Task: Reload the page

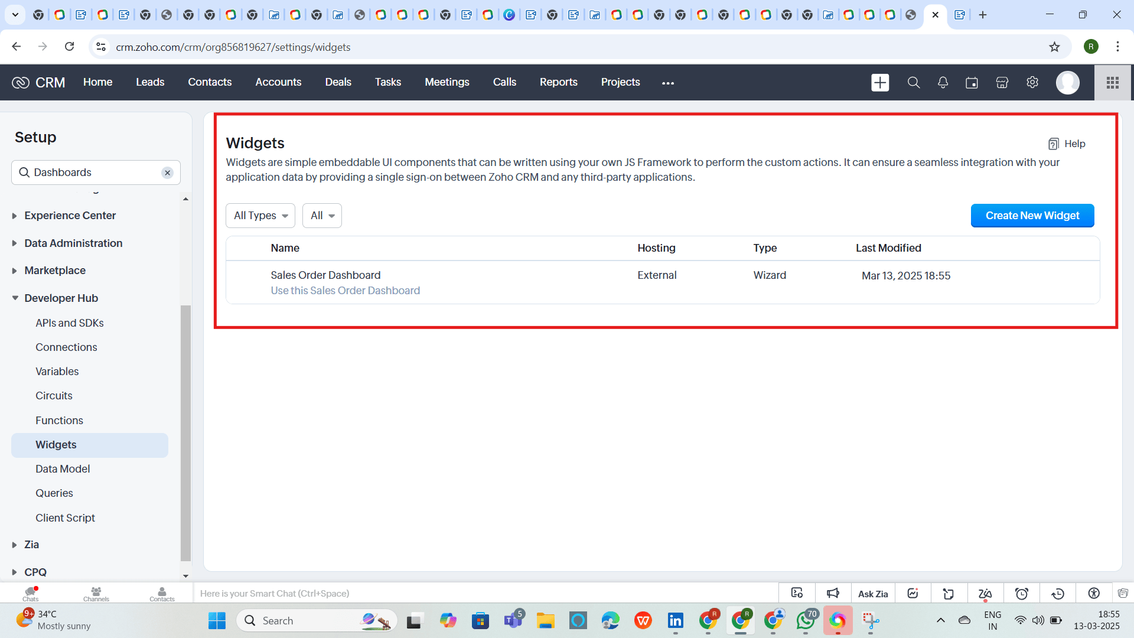Action: (70, 47)
